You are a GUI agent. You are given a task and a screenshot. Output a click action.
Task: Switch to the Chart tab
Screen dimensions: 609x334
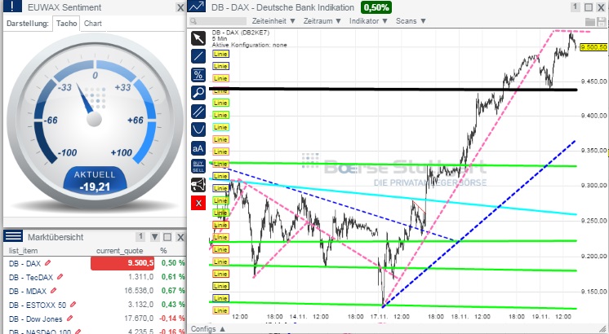tap(93, 24)
